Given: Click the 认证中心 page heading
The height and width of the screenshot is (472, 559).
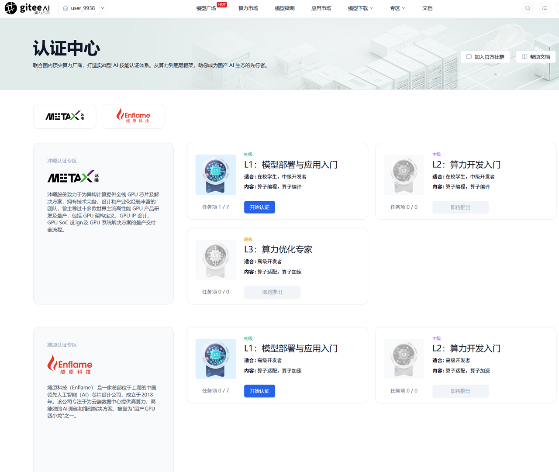Looking at the screenshot, I should pos(66,48).
